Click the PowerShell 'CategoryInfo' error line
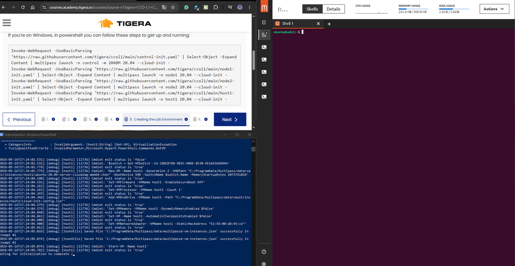Image resolution: width=515 pixels, height=266 pixels. (90, 145)
